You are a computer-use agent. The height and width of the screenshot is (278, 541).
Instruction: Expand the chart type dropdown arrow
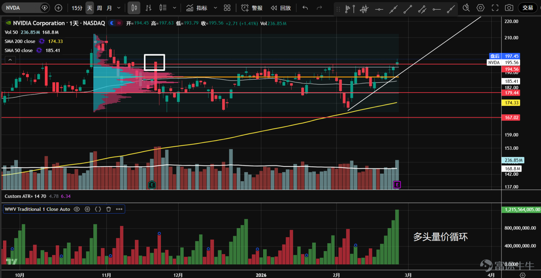pos(174,8)
